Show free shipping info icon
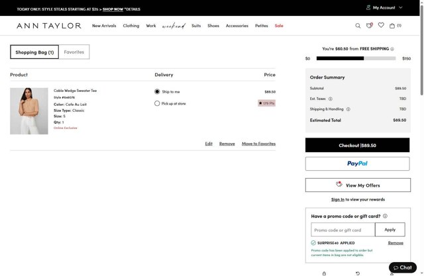The height and width of the screenshot is (276, 424). [x=392, y=49]
